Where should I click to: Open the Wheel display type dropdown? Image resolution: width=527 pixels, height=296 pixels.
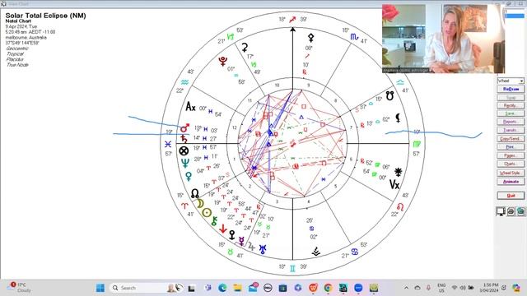pyautogui.click(x=511, y=81)
